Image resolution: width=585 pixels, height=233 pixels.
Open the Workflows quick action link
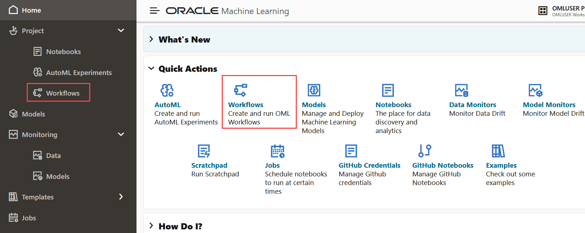tap(246, 105)
